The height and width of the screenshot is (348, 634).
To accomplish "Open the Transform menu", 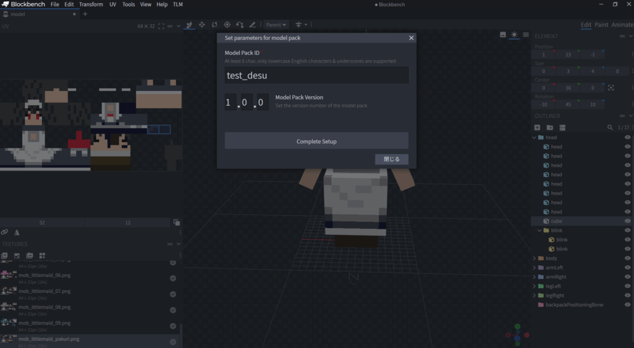I will (91, 4).
